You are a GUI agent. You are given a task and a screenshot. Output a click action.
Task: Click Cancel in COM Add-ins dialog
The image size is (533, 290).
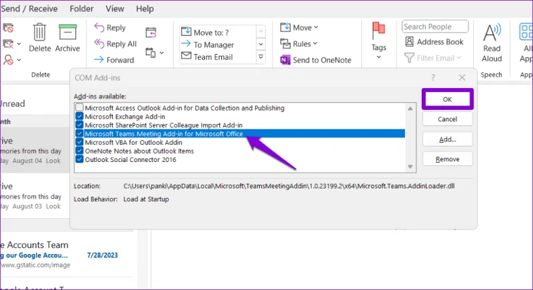click(447, 119)
